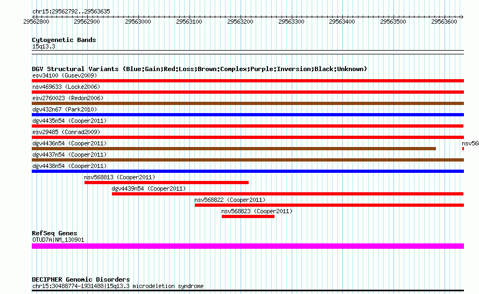Viewport: 479px width, 294px height.
Task: Click the nsv568822 (Cooper2011) label
Action: pyautogui.click(x=230, y=200)
